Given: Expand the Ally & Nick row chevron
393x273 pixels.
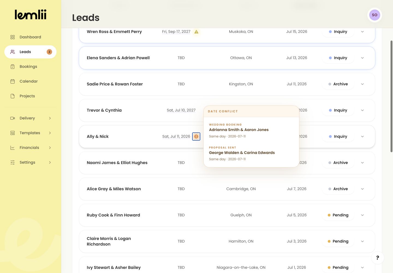Looking at the screenshot, I should click(362, 136).
